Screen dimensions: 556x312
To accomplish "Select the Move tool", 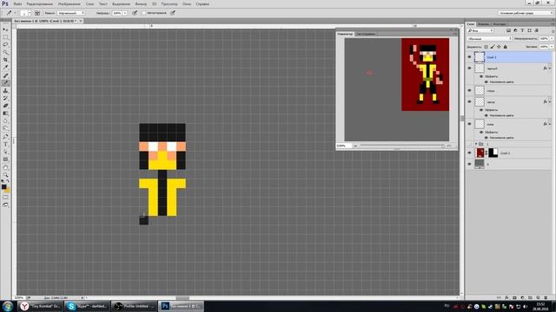I will click(x=5, y=29).
